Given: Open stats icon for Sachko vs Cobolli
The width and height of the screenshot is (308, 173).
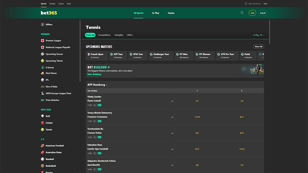Looking at the screenshot, I should [x=172, y=101].
